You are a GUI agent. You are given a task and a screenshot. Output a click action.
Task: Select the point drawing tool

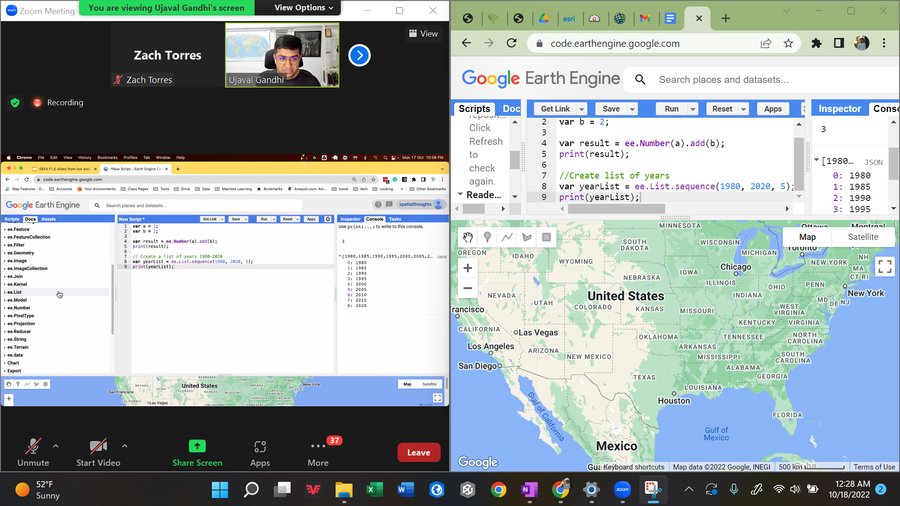[487, 238]
